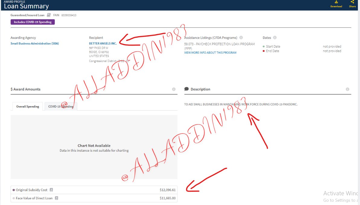Open info icon beside Assistance Listings (CFDA Programs)
The height and width of the screenshot is (205, 360).
point(241,37)
